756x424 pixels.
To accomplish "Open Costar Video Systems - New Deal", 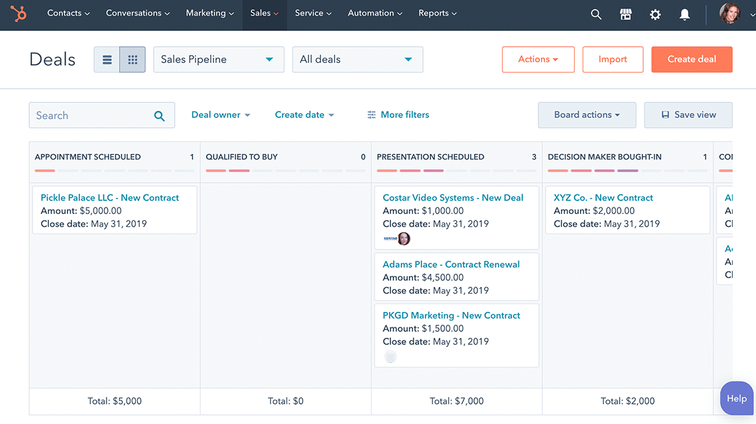I will point(453,198).
